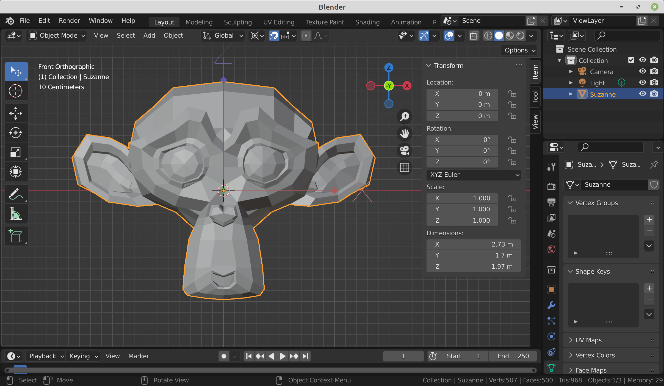Select the Annotate pencil tool

click(x=16, y=194)
